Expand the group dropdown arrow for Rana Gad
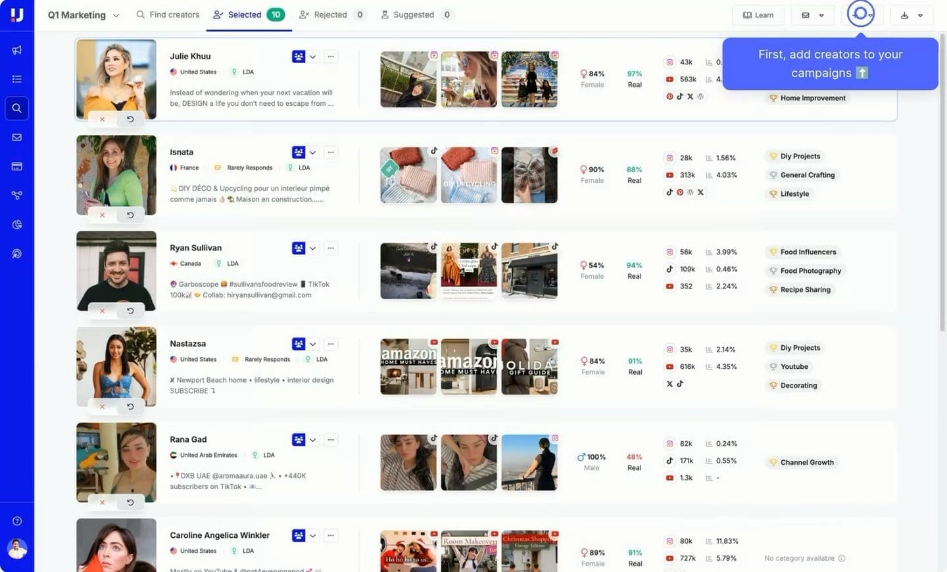The height and width of the screenshot is (572, 947). pos(313,440)
